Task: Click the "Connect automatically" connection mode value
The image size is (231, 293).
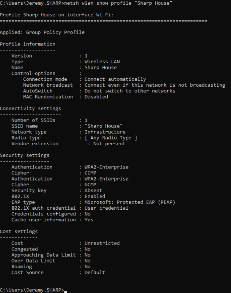Action: click(x=115, y=79)
